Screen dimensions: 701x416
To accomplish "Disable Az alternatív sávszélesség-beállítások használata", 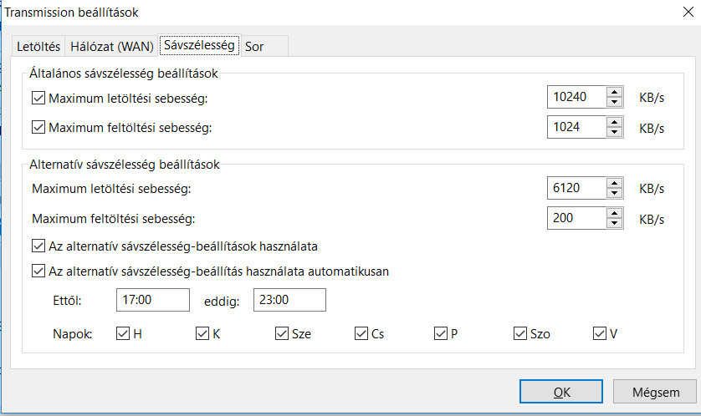I will [38, 246].
